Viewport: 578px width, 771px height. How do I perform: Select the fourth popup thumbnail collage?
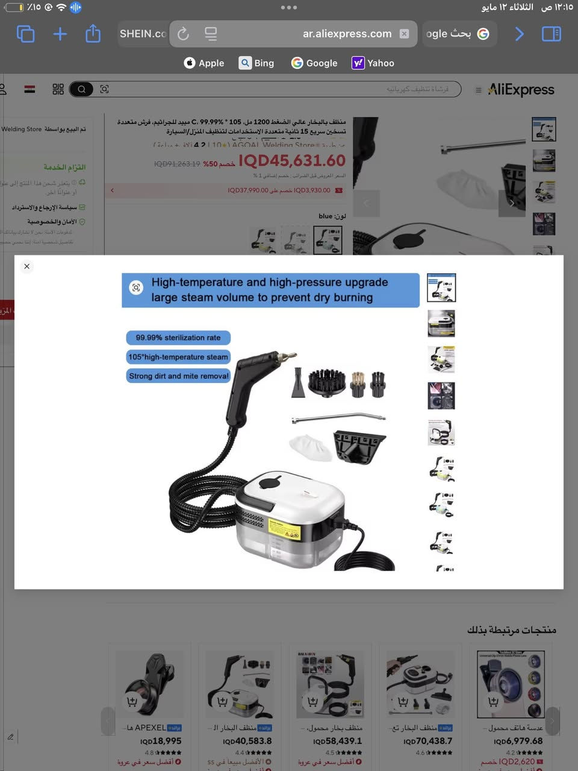441,396
